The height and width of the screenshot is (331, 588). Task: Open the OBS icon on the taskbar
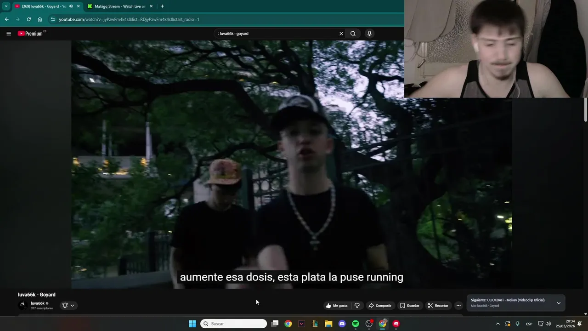(369, 324)
